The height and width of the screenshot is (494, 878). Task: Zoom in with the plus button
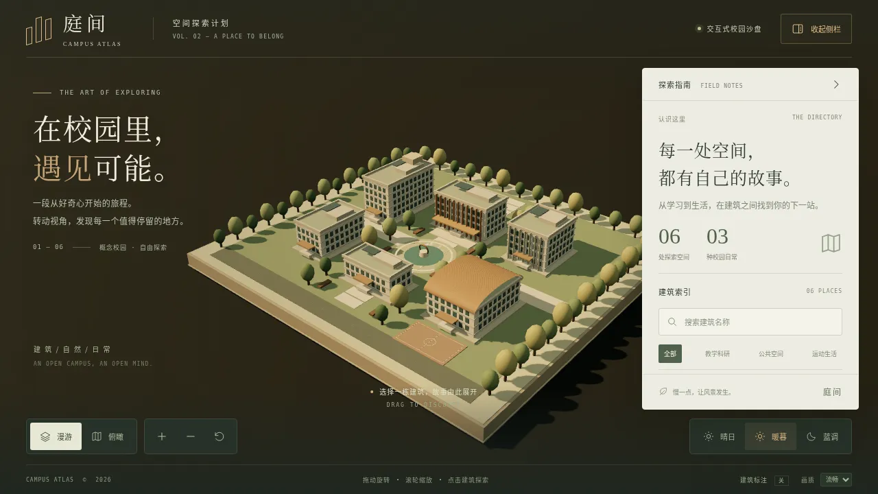coord(162,436)
